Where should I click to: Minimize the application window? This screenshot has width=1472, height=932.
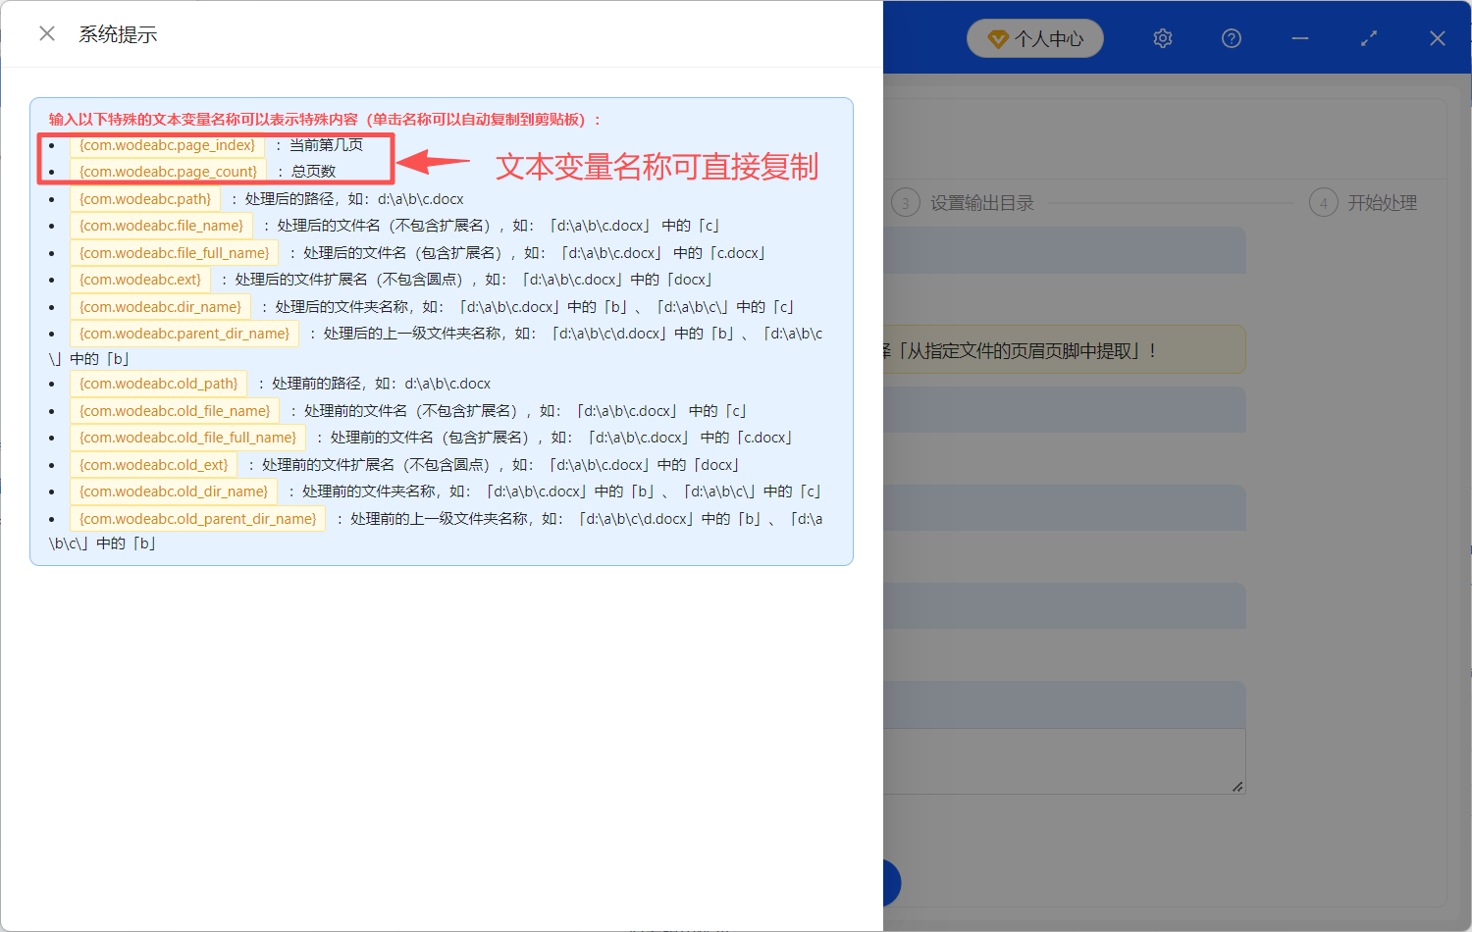pos(1299,38)
